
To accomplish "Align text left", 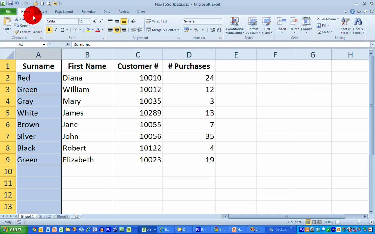I will 110,30.
